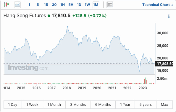The width and height of the screenshot is (176, 112).
Task: Click the 2019 year label
Action: click(82, 88)
